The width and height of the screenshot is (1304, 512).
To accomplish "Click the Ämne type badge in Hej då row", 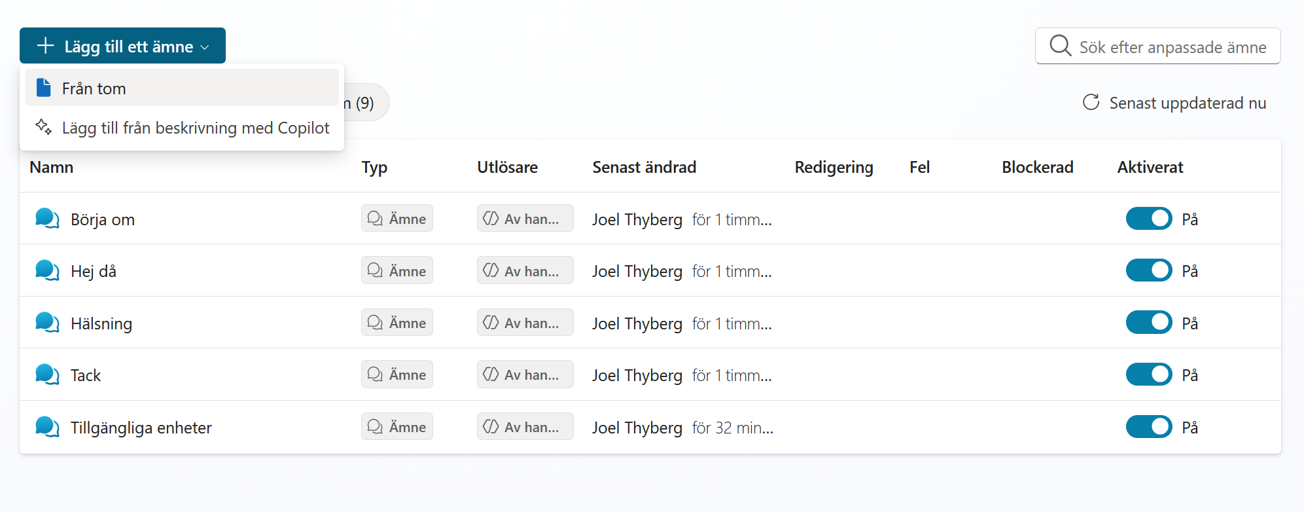I will pos(397,270).
